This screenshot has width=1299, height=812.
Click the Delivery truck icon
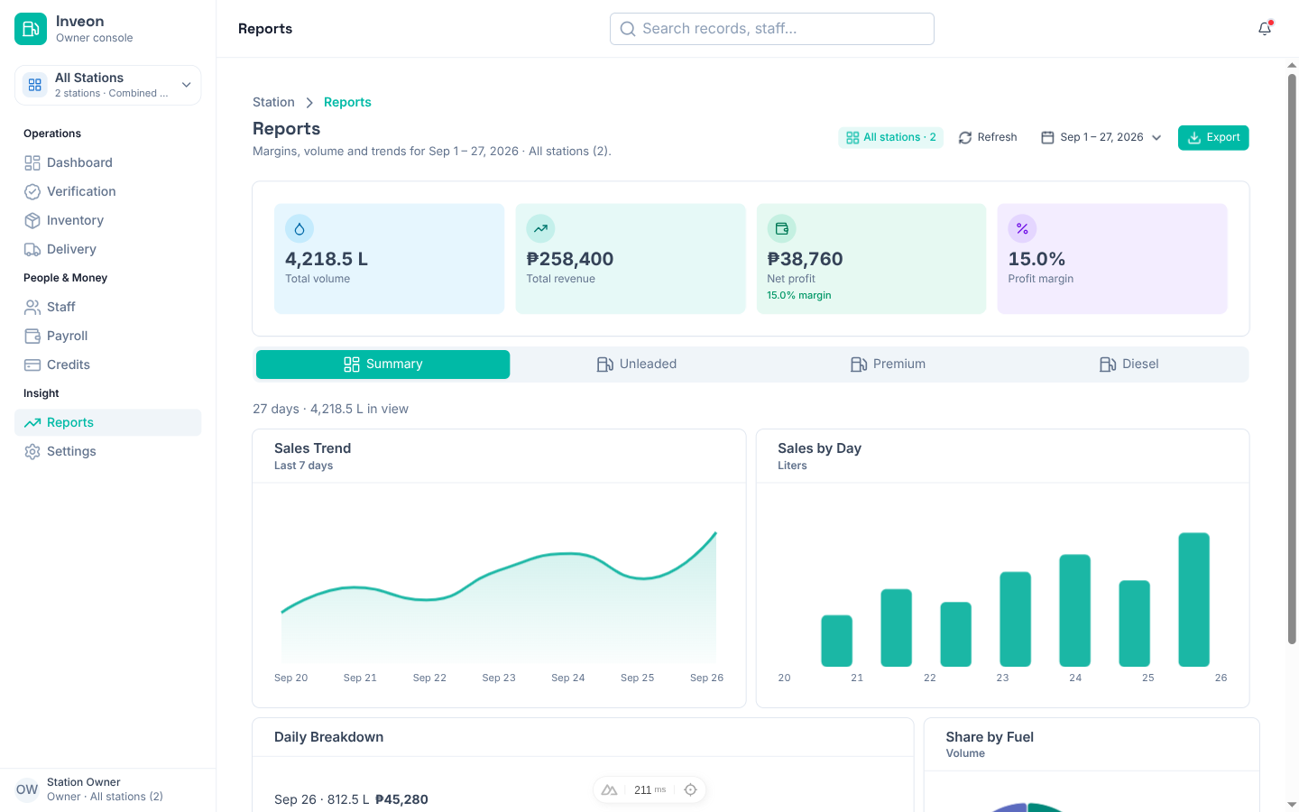[32, 249]
